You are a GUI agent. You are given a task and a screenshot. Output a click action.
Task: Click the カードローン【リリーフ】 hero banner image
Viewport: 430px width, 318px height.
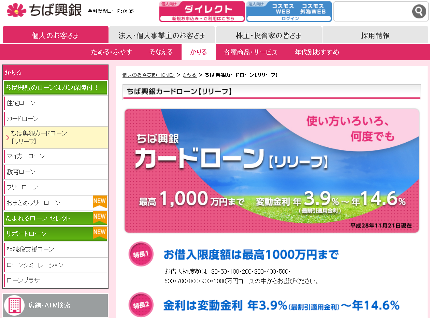pos(272,171)
